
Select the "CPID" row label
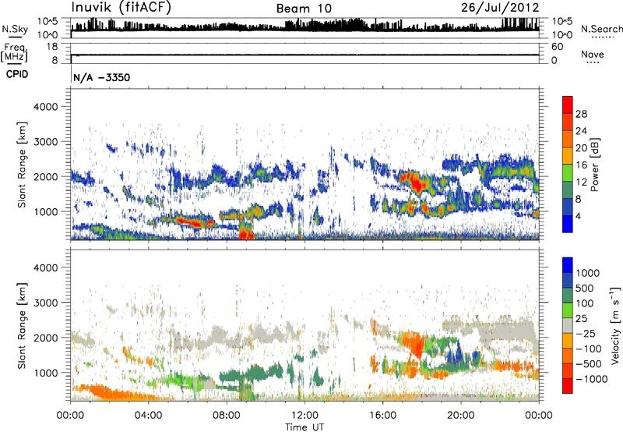click(17, 74)
